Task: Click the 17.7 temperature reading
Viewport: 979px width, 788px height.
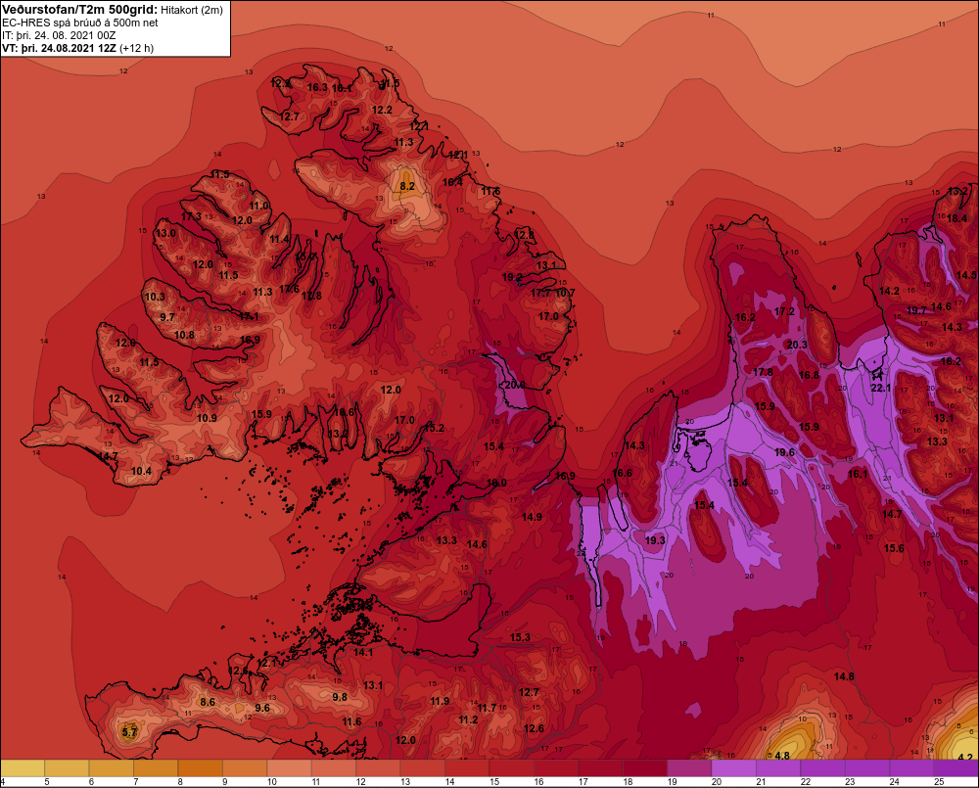Action: 540,293
